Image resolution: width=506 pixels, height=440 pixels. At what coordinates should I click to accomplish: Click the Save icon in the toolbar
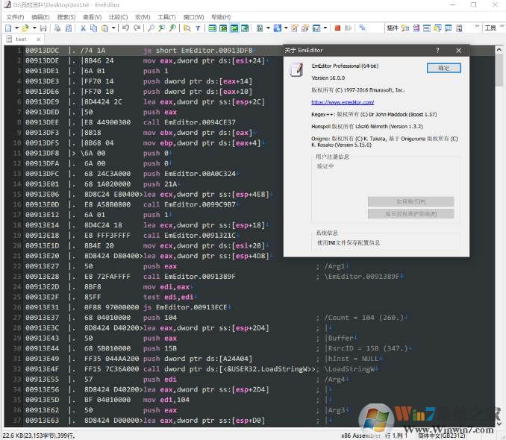click(43, 28)
